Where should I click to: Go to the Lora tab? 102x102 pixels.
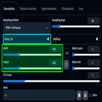click(x=81, y=9)
